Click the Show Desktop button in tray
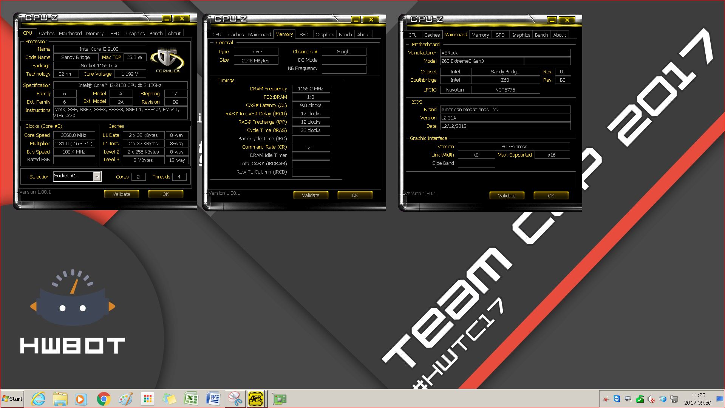 coord(720,399)
